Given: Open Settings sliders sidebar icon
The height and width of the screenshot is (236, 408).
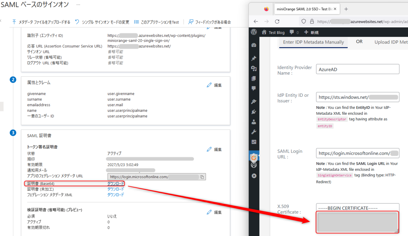Looking at the screenshot, I should pos(254,142).
